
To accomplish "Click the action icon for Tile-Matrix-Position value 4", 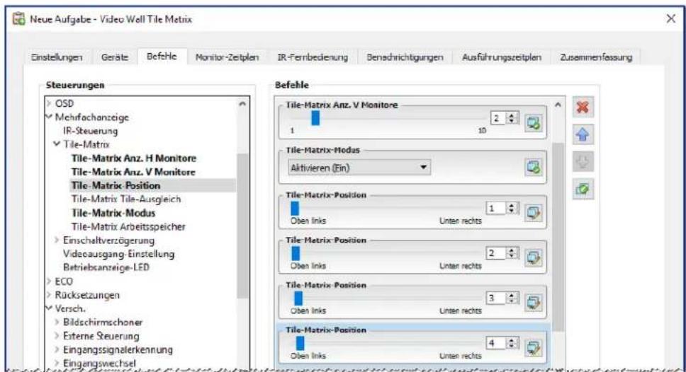I will click(534, 348).
